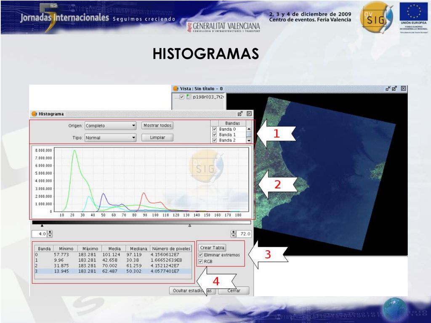The image size is (431, 323).
Task: Click the Mínimo column header
Action: point(66,249)
